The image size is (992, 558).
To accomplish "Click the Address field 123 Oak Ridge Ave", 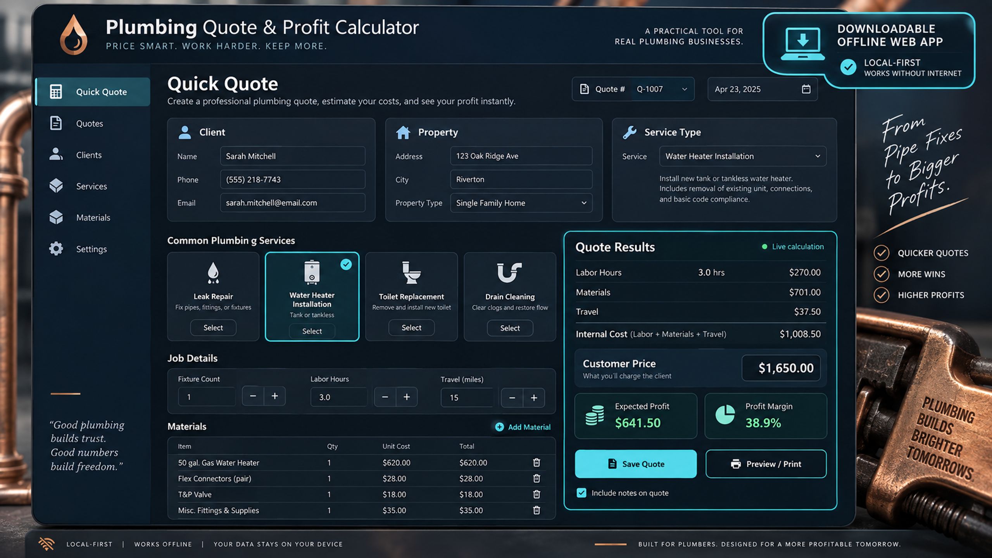I will (x=521, y=156).
